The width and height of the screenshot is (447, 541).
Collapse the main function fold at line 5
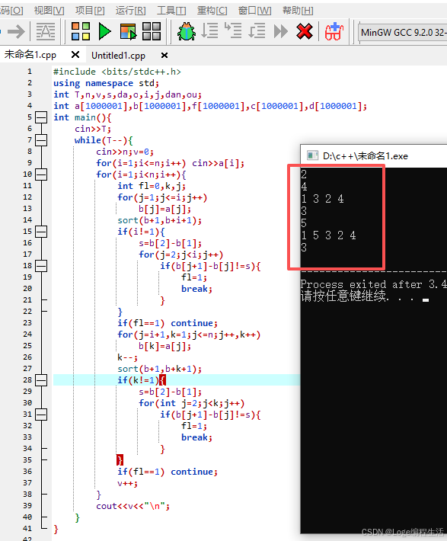click(41, 117)
